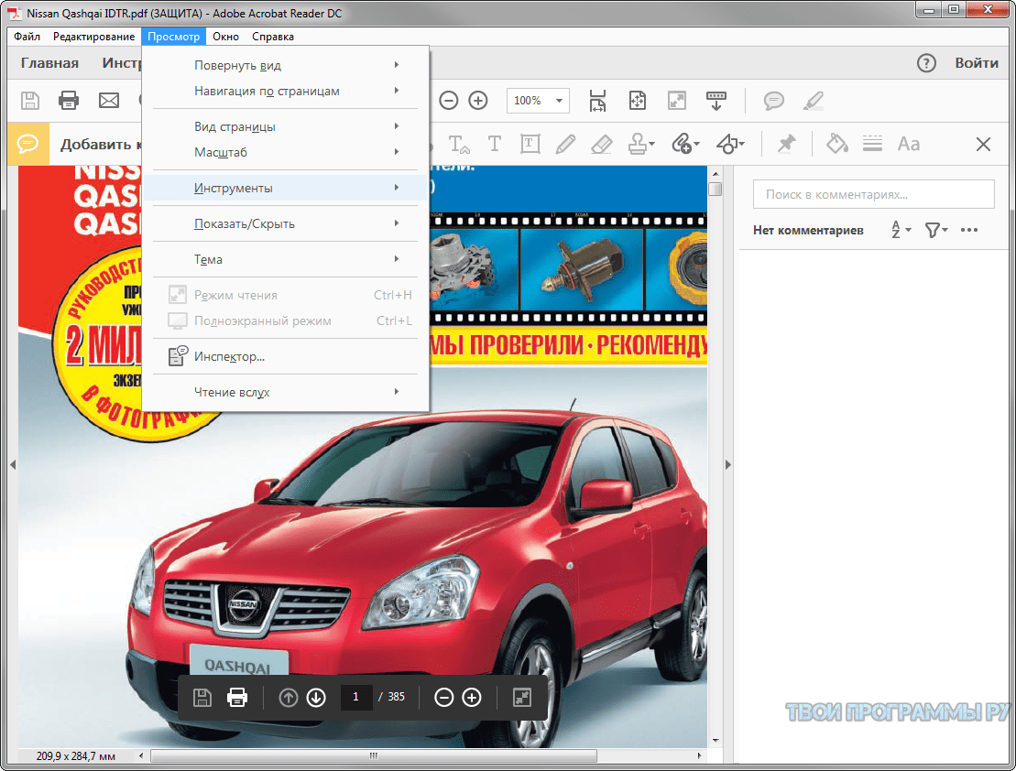The height and width of the screenshot is (771, 1016).
Task: Close the open Просмотр menu
Action: point(174,37)
